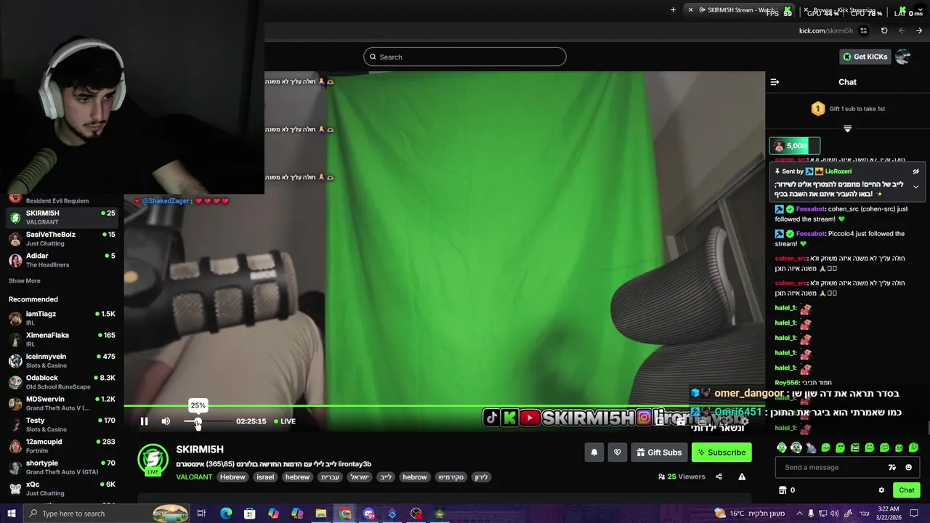Viewport: 930px width, 523px height.
Task: Open chat settings gear
Action: [881, 490]
